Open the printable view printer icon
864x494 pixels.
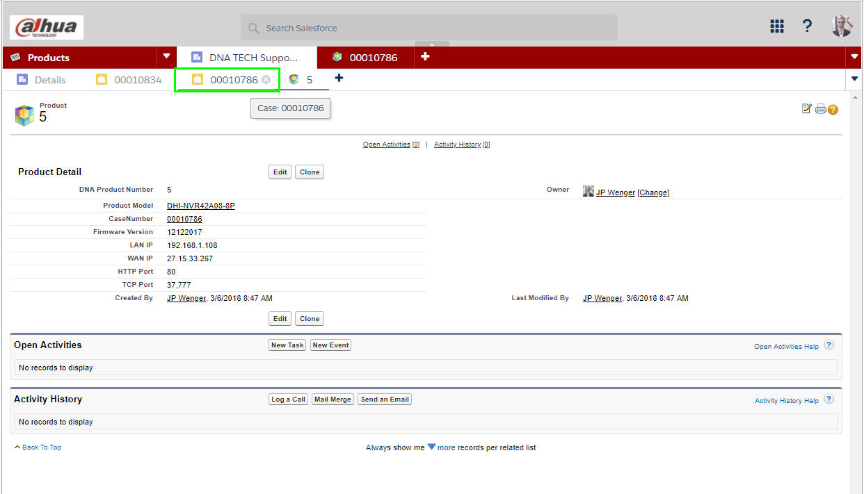click(x=821, y=109)
